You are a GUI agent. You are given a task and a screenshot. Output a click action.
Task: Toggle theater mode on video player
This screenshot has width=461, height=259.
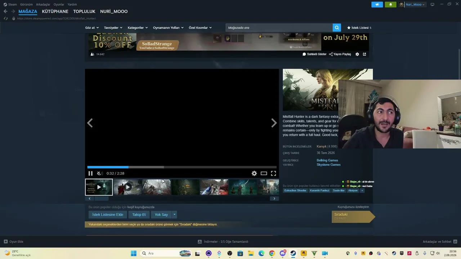(x=264, y=173)
